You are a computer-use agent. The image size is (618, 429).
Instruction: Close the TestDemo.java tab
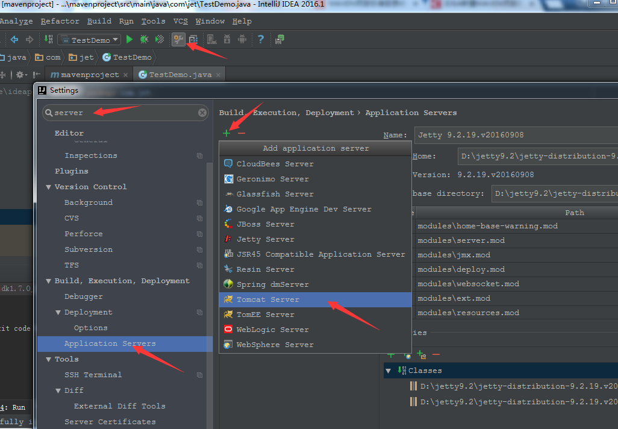(x=219, y=75)
